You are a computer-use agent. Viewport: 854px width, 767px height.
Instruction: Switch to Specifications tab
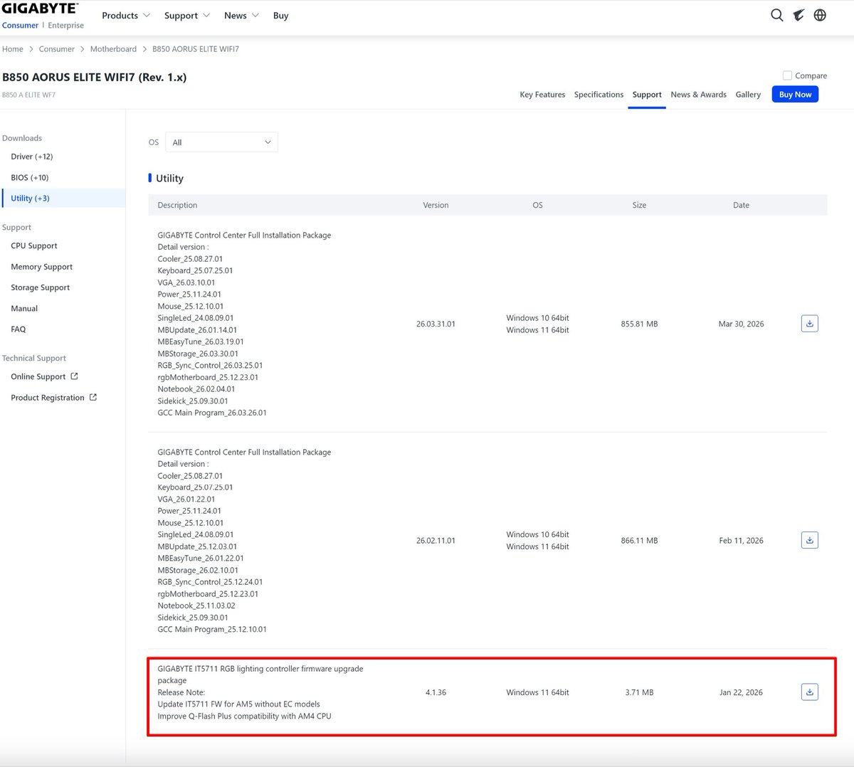pos(599,95)
